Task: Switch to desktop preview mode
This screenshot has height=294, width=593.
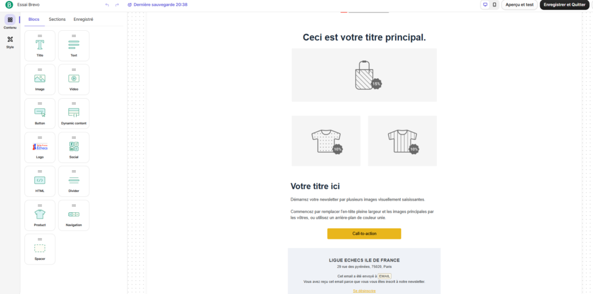Action: coord(485,5)
